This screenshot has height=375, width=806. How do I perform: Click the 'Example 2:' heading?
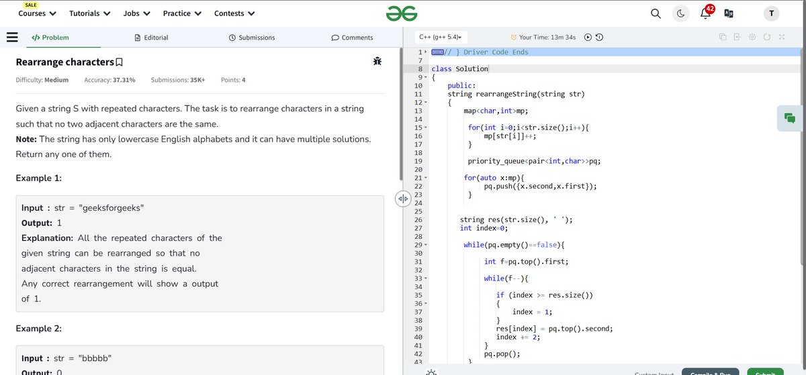[38, 329]
